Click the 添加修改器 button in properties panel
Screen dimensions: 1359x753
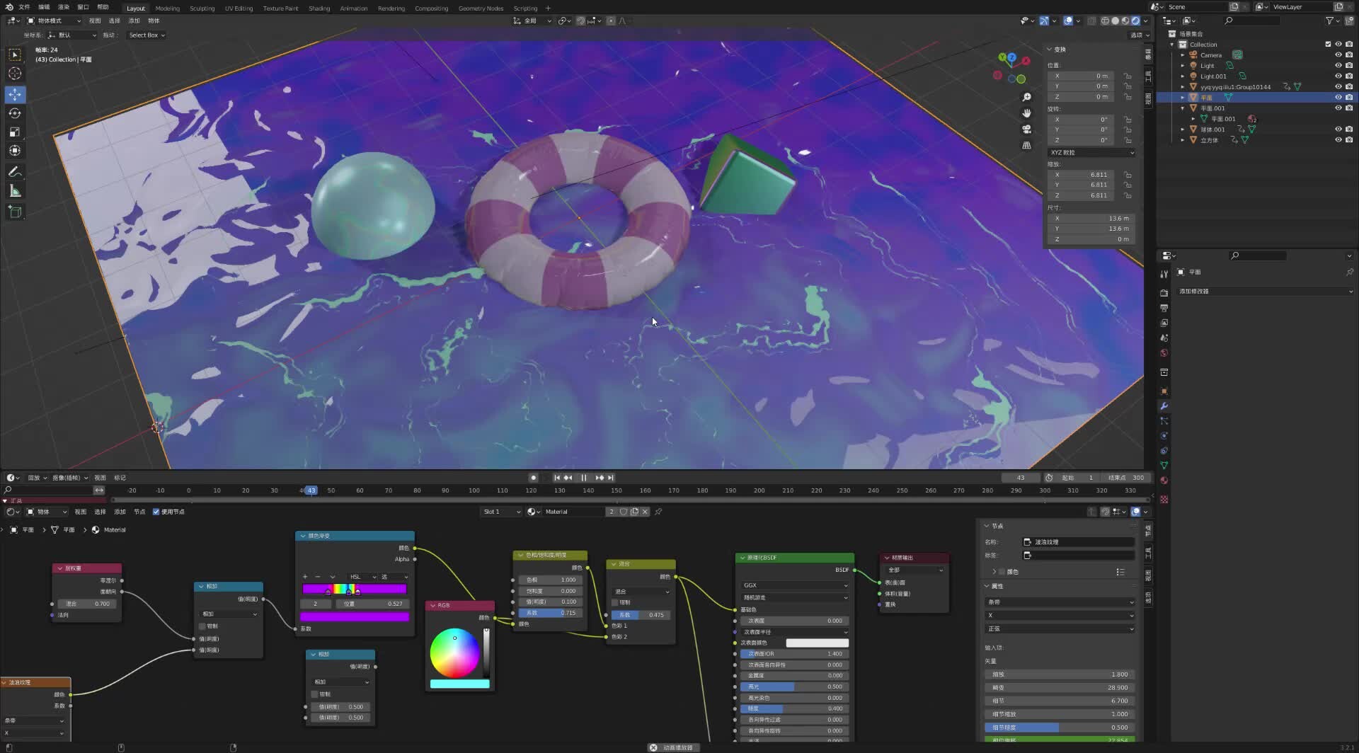click(1266, 291)
